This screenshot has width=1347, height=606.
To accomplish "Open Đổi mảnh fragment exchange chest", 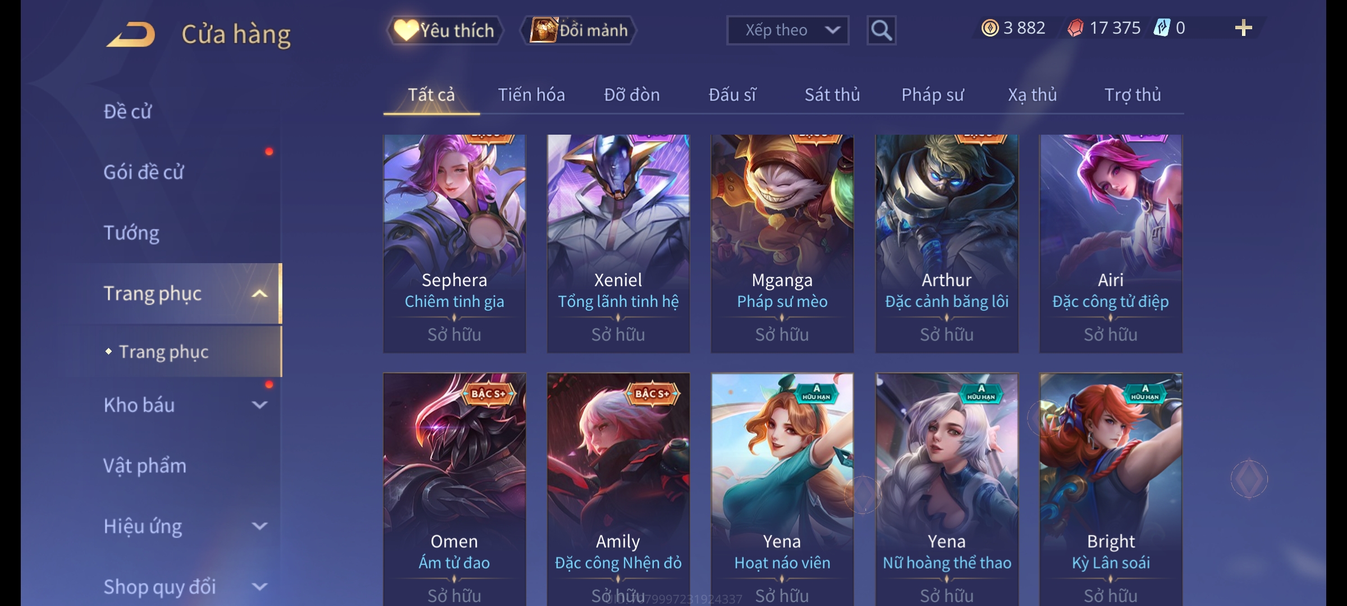I will click(579, 30).
